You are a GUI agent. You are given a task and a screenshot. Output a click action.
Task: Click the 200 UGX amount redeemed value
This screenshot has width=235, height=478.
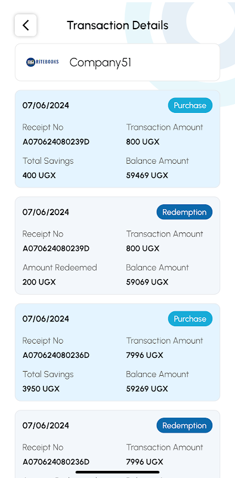pos(39,282)
